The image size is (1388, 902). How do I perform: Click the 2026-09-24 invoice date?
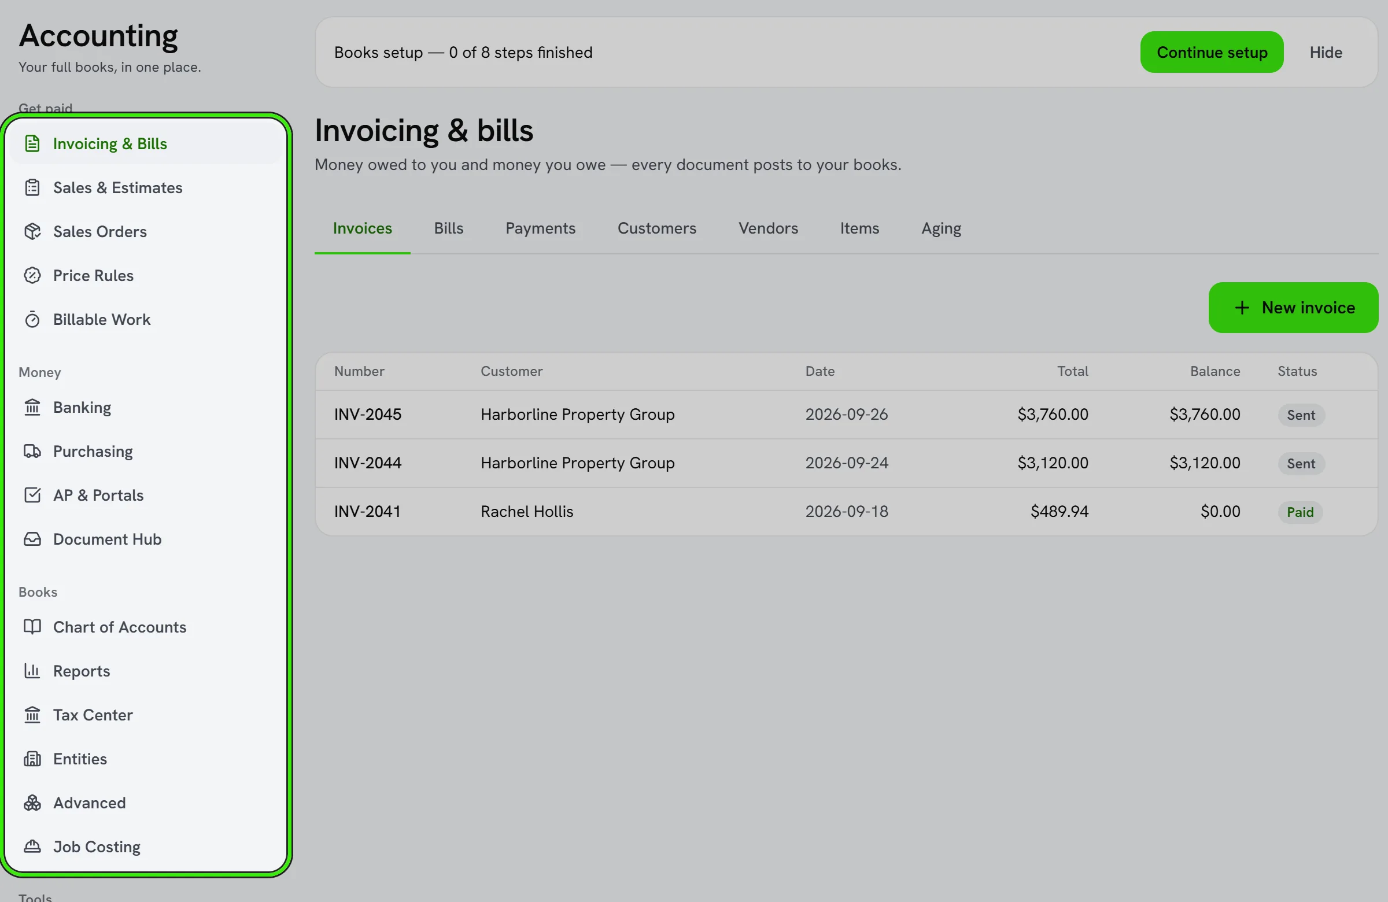847,463
